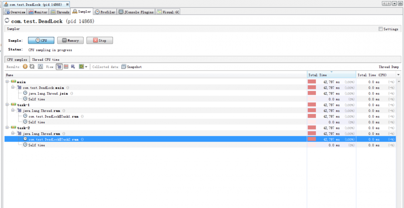The image size is (404, 208).
Task: Click the 0.0 ms Total Time in task-1's Self time row
Action: pyautogui.click(x=335, y=122)
